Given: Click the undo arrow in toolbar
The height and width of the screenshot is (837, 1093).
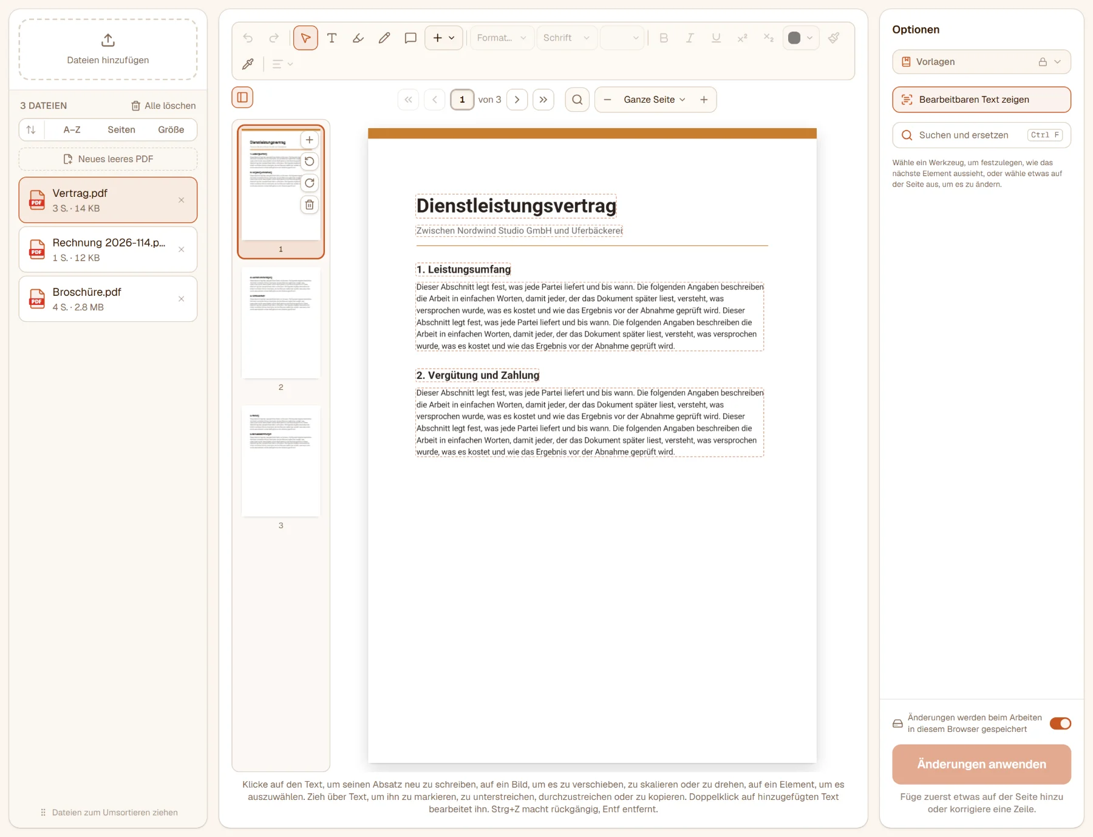Looking at the screenshot, I should coord(248,38).
